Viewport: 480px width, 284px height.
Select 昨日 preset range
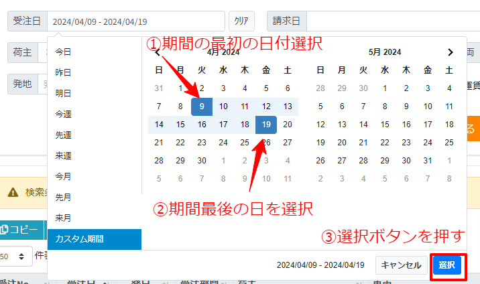63,72
